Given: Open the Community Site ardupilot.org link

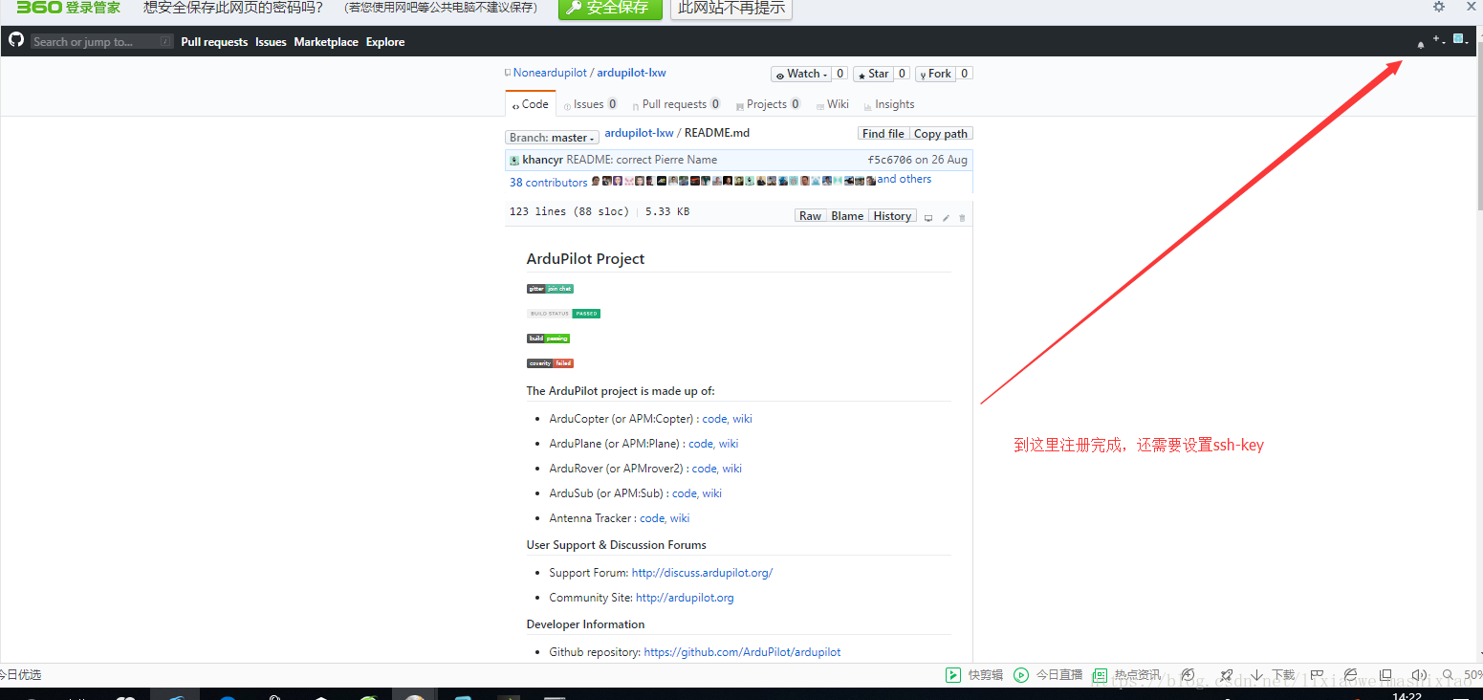Looking at the screenshot, I should click(685, 598).
